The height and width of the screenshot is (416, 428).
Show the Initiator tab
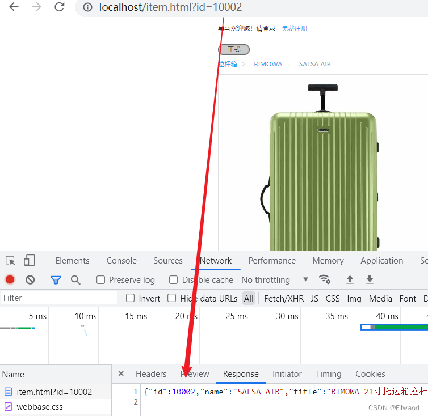coord(287,373)
